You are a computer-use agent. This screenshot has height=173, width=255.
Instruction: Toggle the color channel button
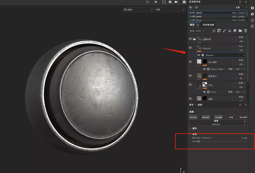pos(193,117)
